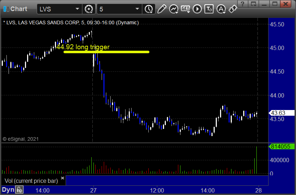Open the window link menu icon
296x195 pixels.
pyautogui.click(x=253, y=4)
